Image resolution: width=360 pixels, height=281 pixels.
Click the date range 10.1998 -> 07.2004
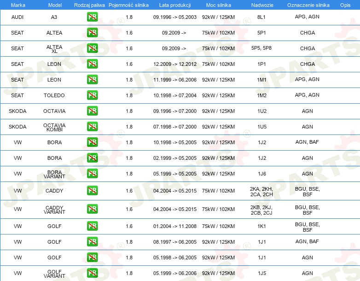point(175,95)
